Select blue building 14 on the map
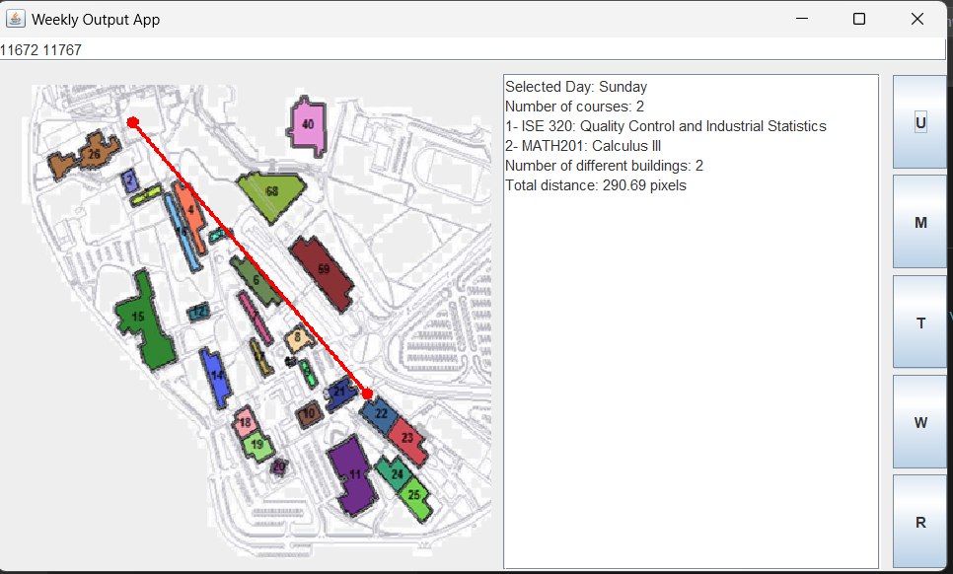The width and height of the screenshot is (953, 574). coord(216,377)
